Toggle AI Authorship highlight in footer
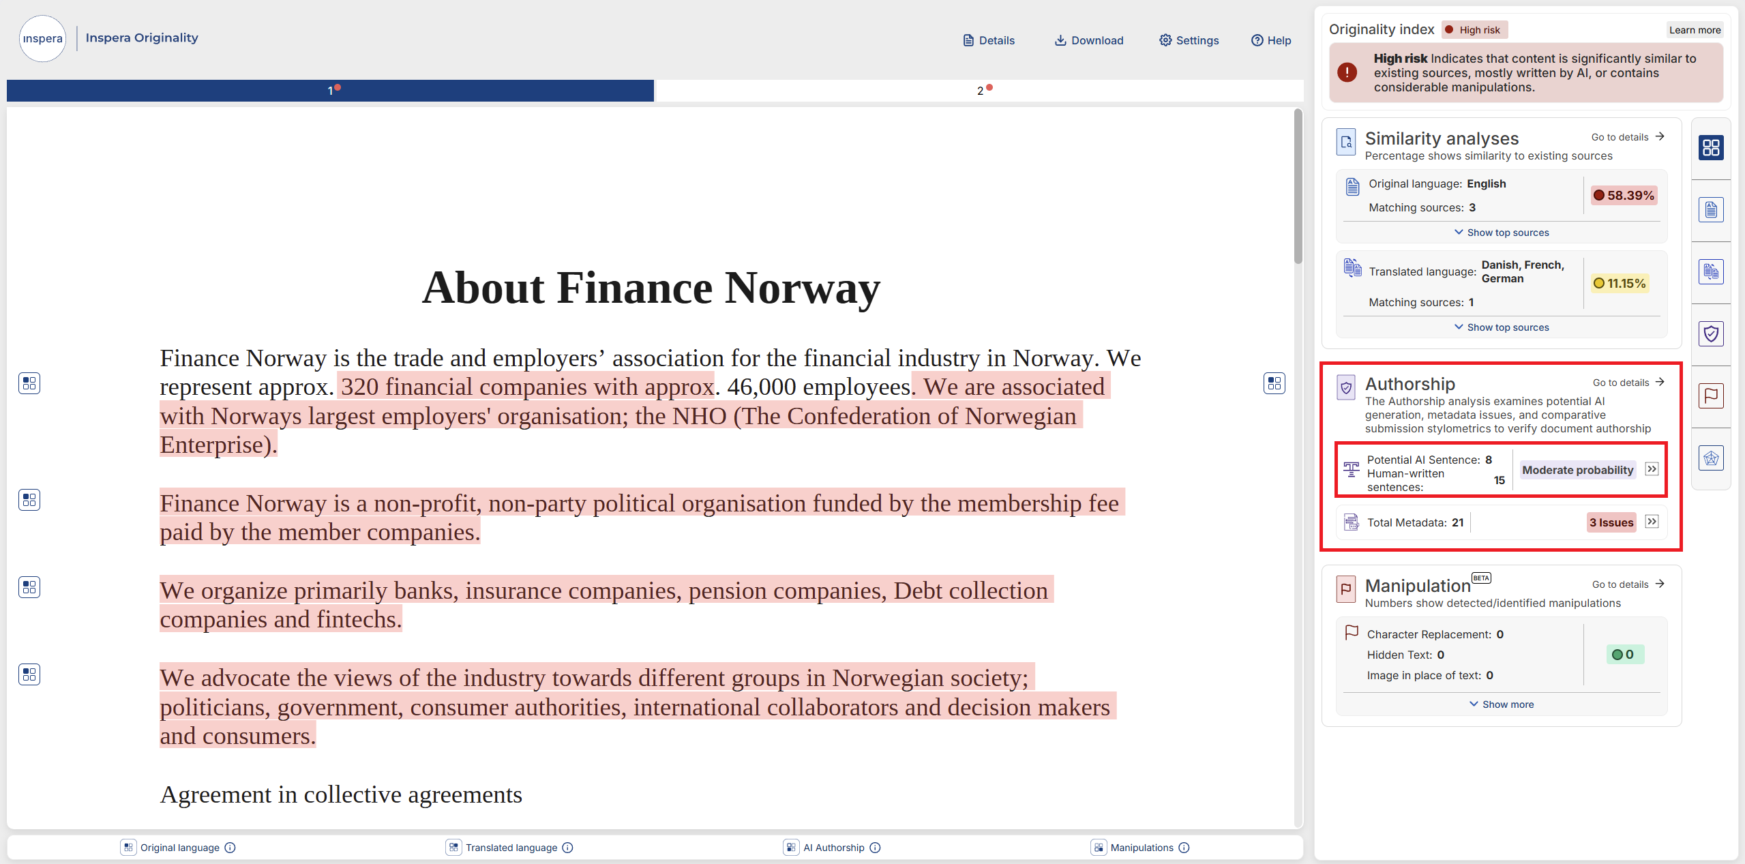This screenshot has width=1745, height=864. pos(791,848)
